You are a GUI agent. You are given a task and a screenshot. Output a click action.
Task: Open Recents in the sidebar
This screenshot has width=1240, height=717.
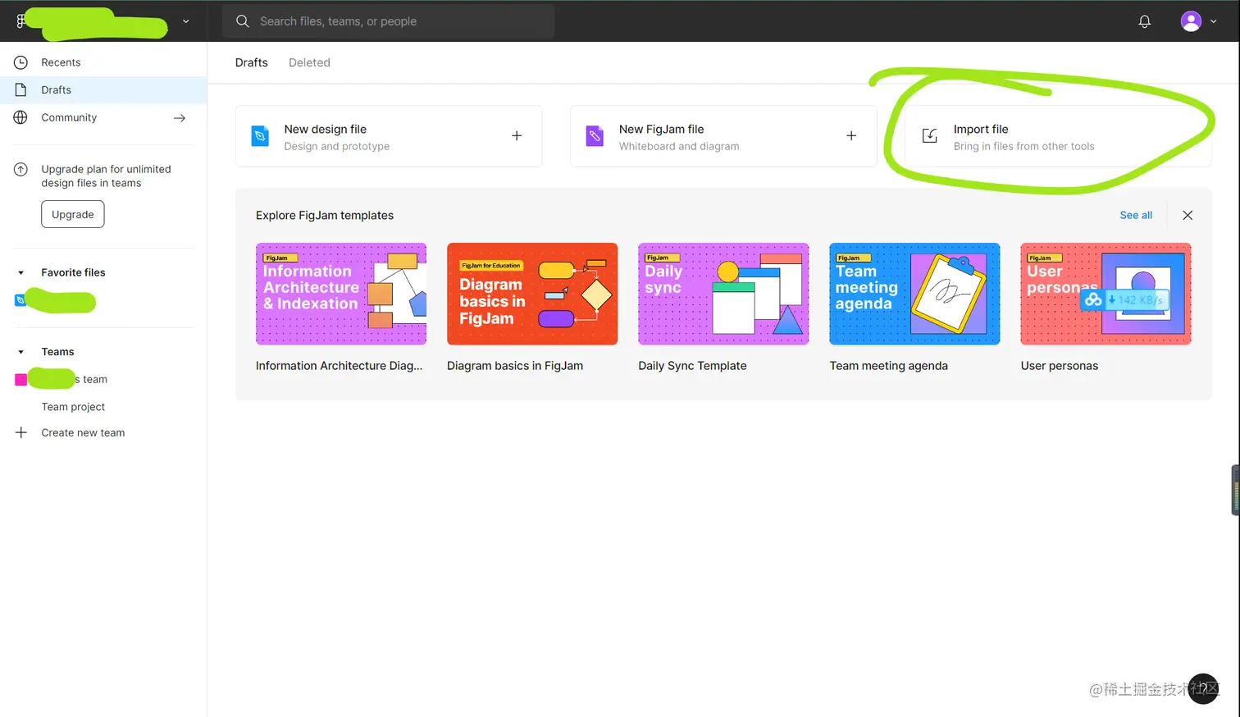tap(103, 62)
